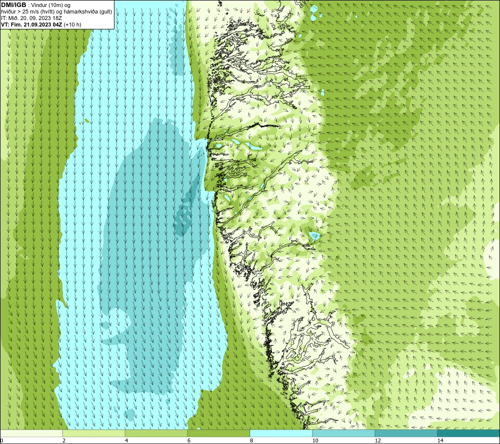Click the scale label '0'
This screenshot has width=500, height=444.
coord(1,441)
